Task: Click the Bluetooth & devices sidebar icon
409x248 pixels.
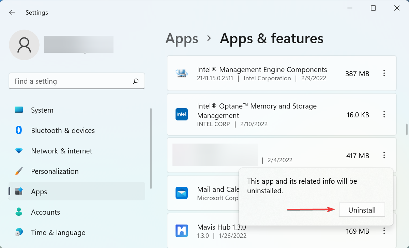Action: [x=19, y=130]
